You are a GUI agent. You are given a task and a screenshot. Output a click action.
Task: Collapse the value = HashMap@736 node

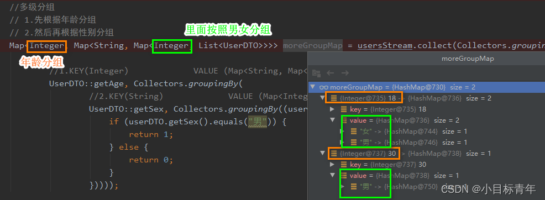tap(332, 120)
